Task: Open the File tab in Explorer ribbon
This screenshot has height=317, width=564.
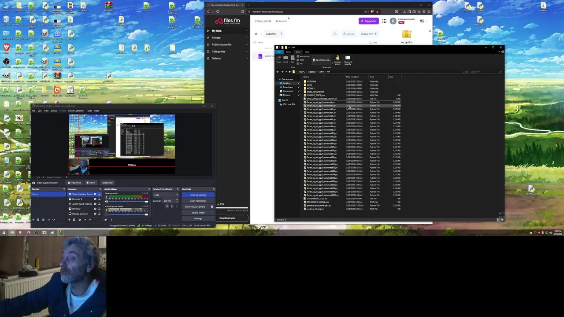Action: point(279,52)
